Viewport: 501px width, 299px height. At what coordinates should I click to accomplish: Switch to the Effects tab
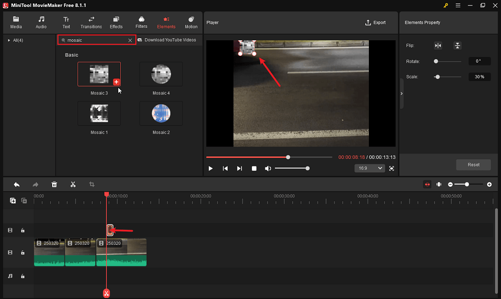[x=116, y=23]
